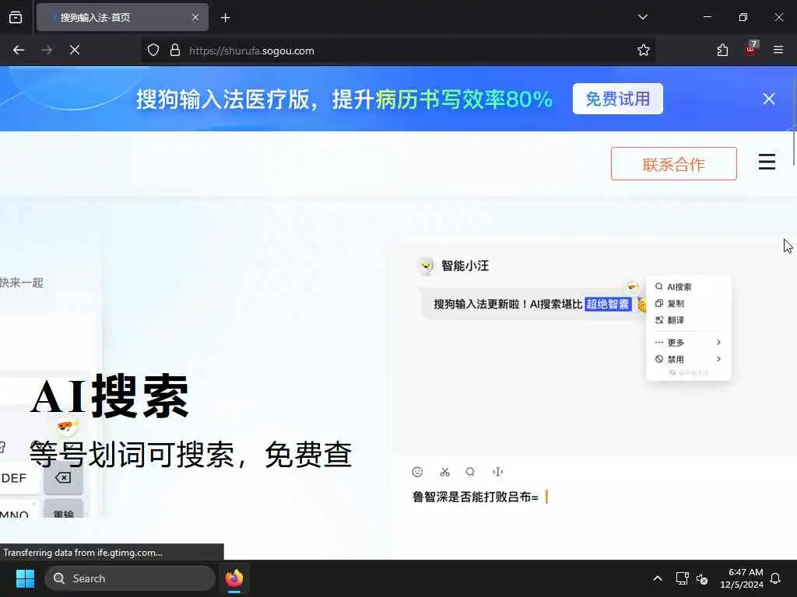
Task: Bookmark this page with the star
Action: (644, 51)
